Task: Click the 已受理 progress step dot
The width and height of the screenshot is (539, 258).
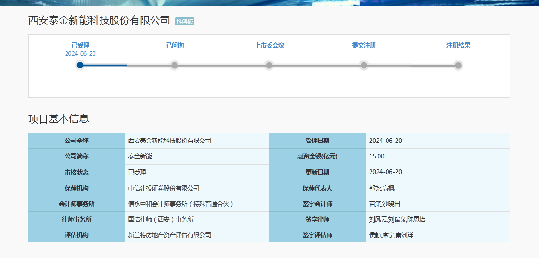Action: click(80, 65)
